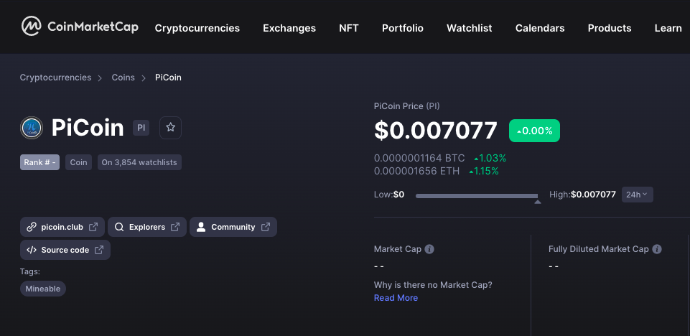The height and width of the screenshot is (336, 690).
Task: Show info tooltip for Market Cap
Action: click(x=429, y=249)
